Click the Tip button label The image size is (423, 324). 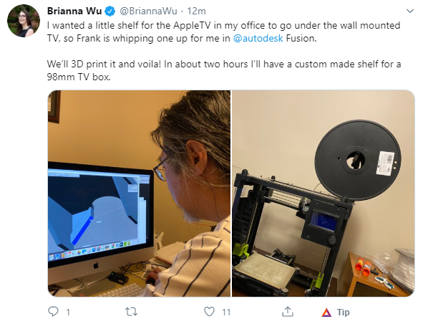tap(343, 313)
